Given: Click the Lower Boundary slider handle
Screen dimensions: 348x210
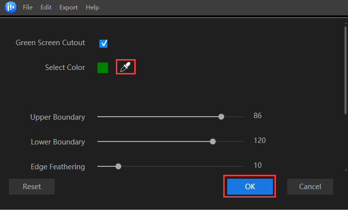Looking at the screenshot, I should (x=213, y=141).
